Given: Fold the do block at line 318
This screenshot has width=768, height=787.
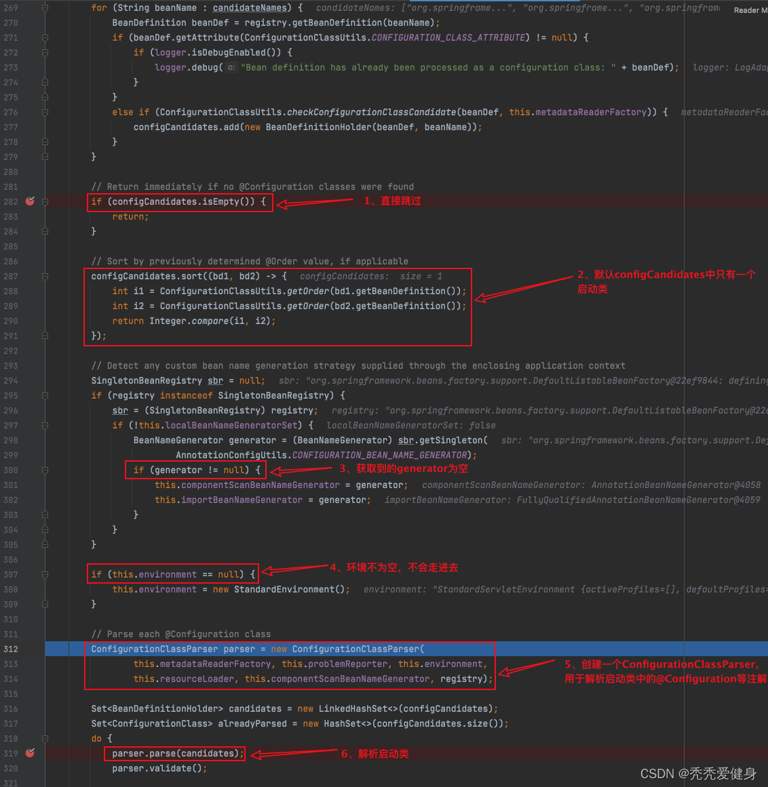Looking at the screenshot, I should point(45,738).
